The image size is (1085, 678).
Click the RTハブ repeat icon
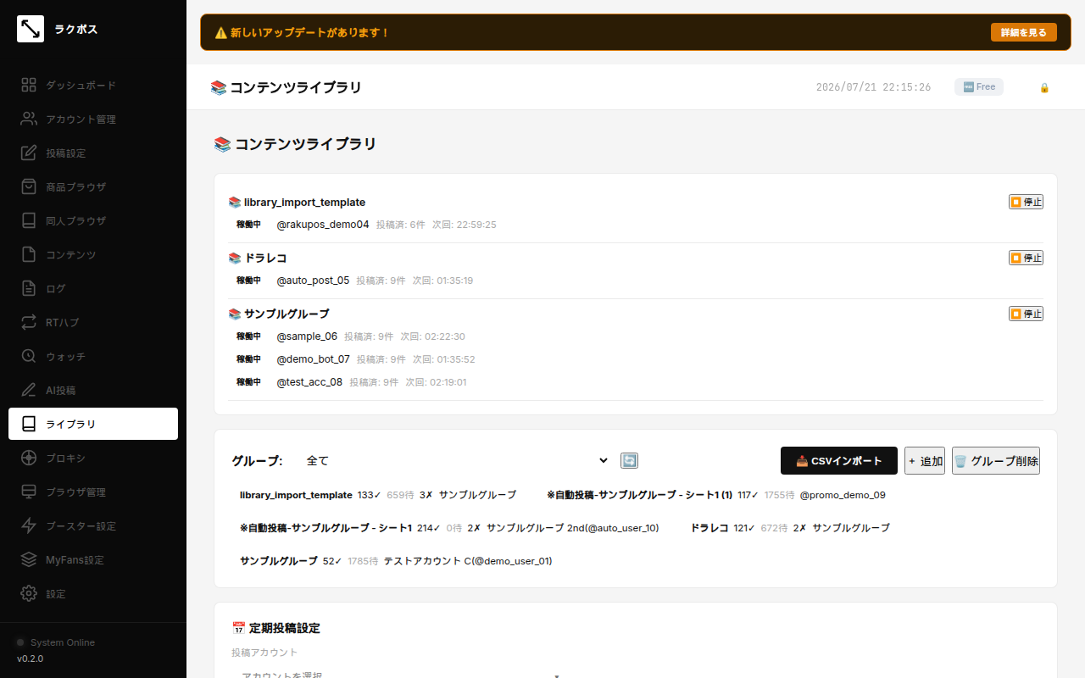[29, 322]
